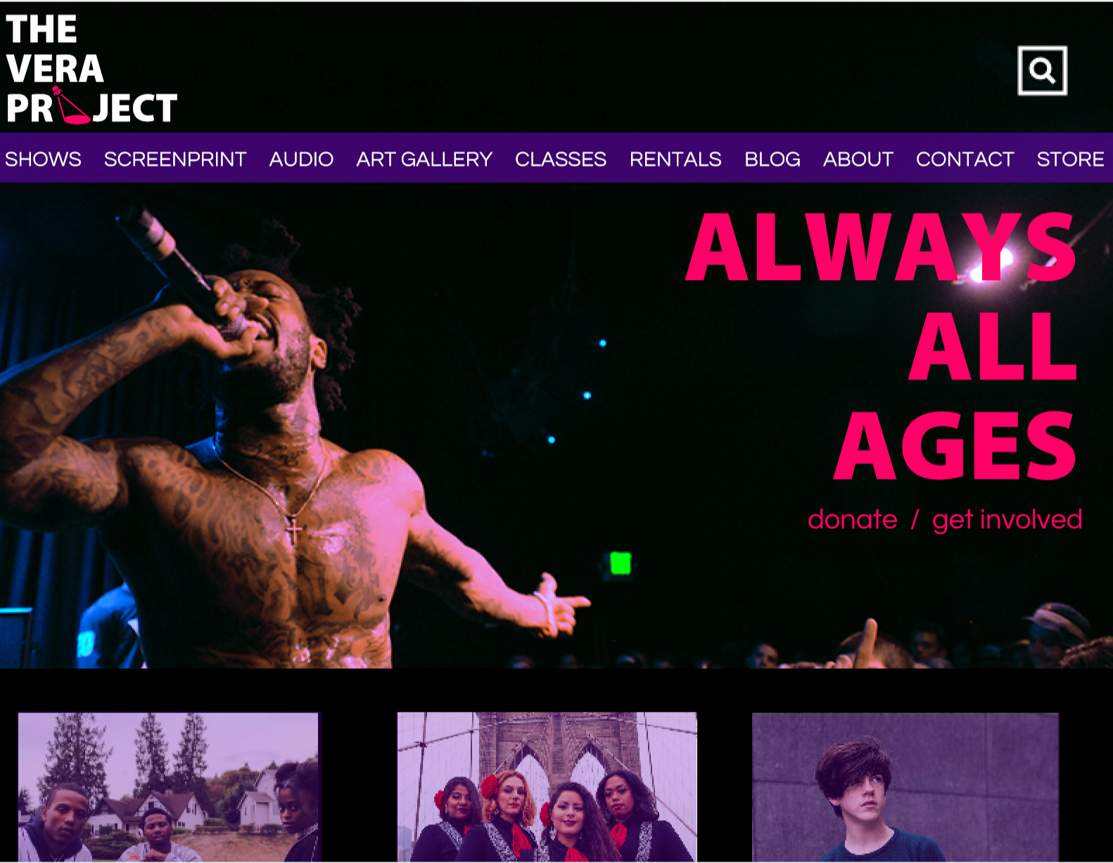Visit the Blog
The height and width of the screenshot is (863, 1113).
click(x=772, y=159)
